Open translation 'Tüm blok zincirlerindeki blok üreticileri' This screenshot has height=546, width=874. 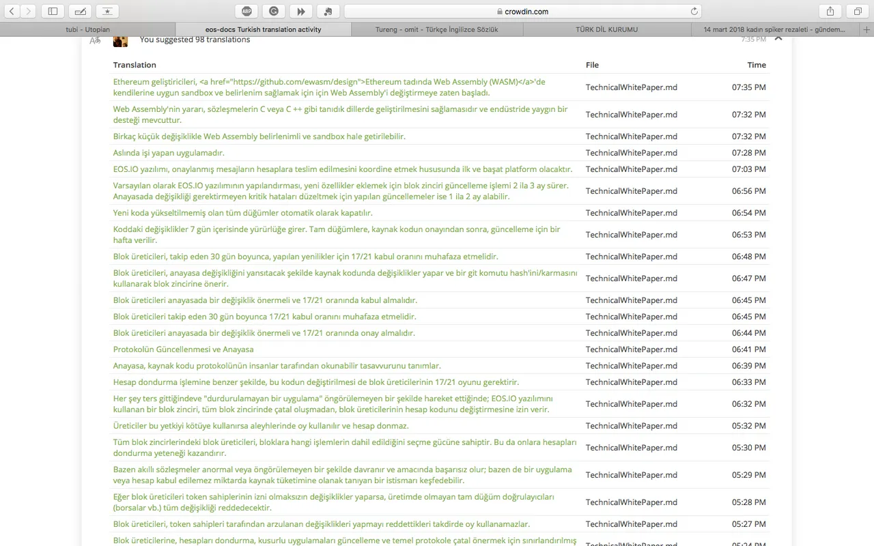click(345, 448)
